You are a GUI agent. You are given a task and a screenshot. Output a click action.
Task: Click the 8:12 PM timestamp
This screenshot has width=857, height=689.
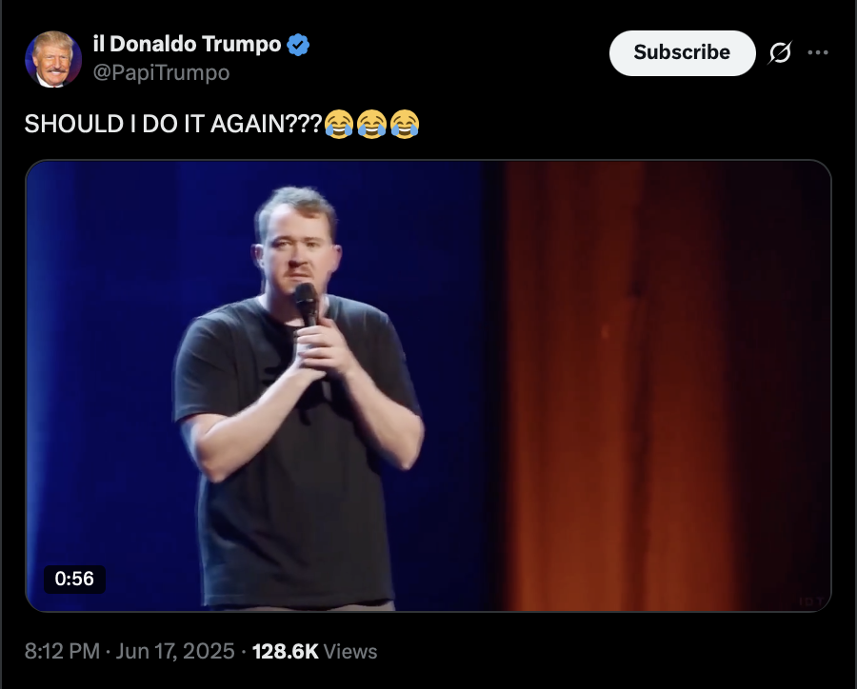[x=62, y=651]
